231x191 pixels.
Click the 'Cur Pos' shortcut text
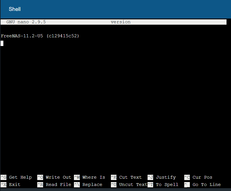(202, 177)
